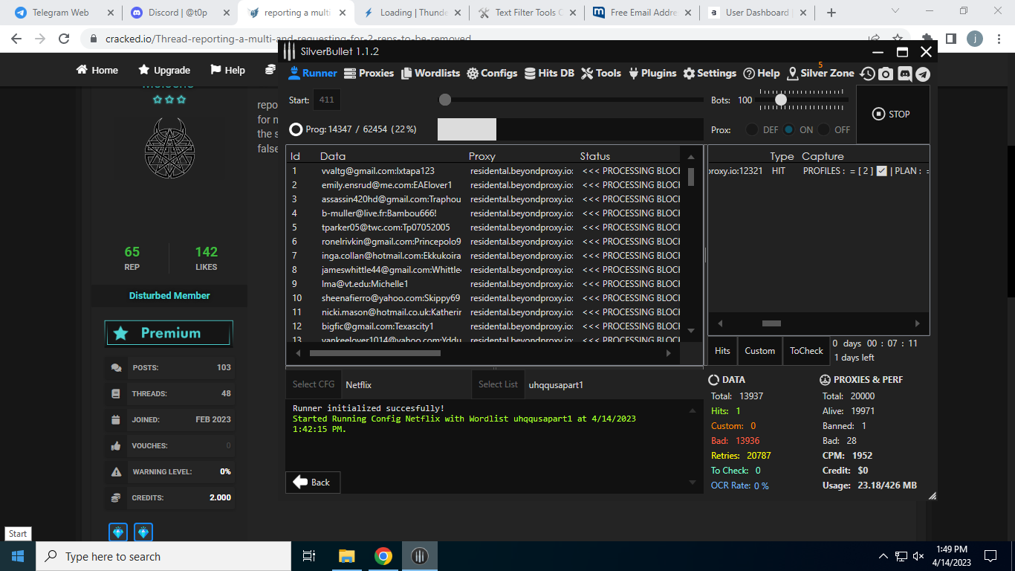
Task: Focus the Windows taskbar search box
Action: click(x=163, y=556)
